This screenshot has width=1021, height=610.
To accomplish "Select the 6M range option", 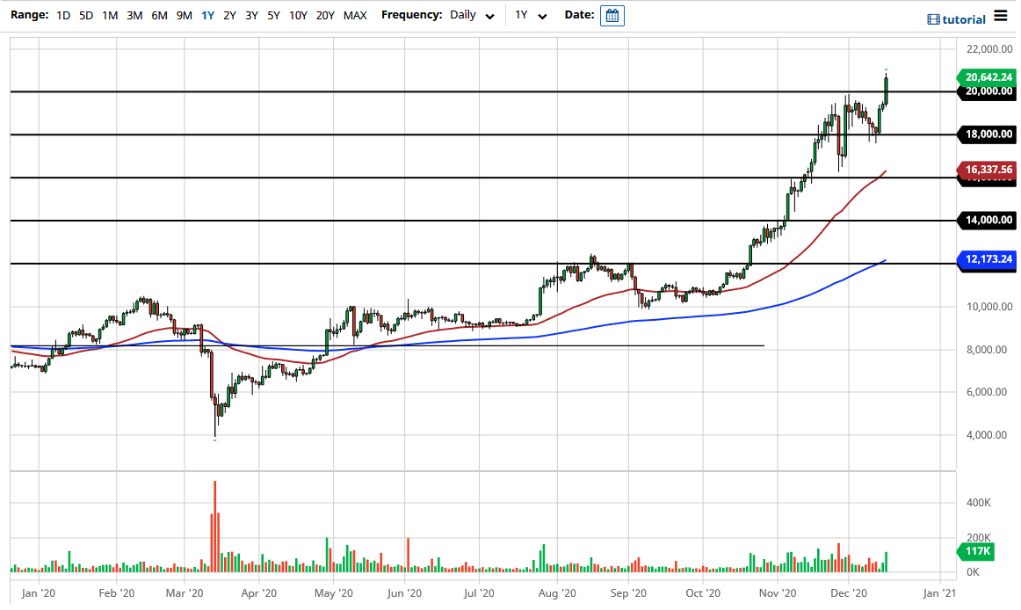I will click(158, 15).
